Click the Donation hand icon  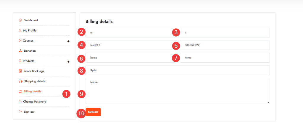tap(20, 51)
